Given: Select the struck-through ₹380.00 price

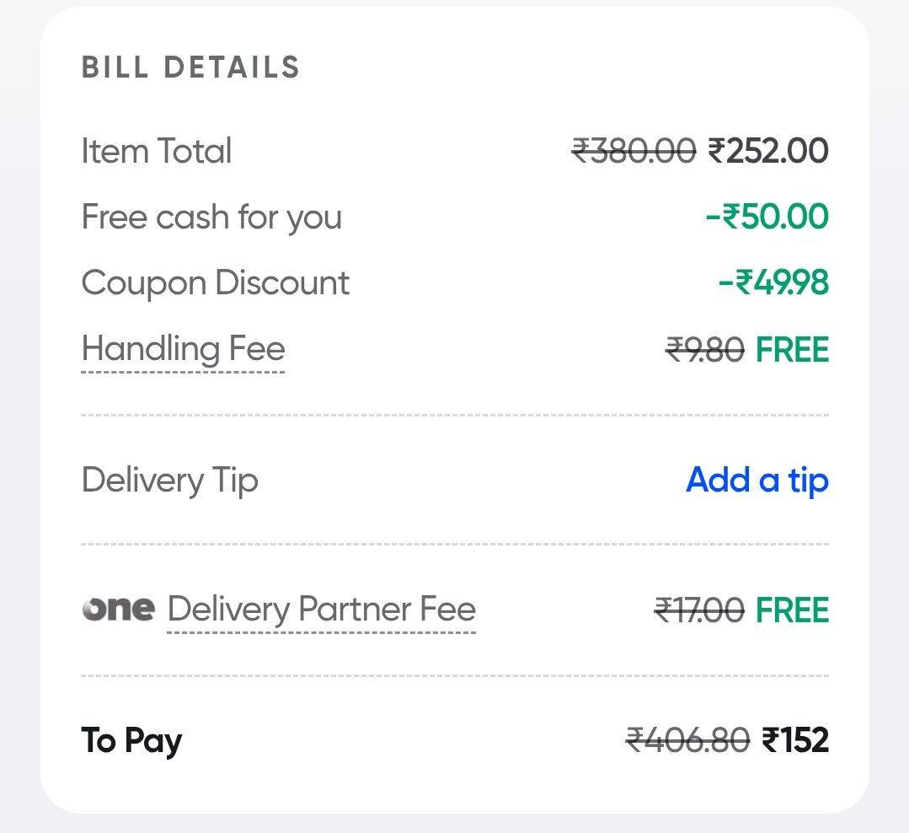Looking at the screenshot, I should pyautogui.click(x=634, y=152).
